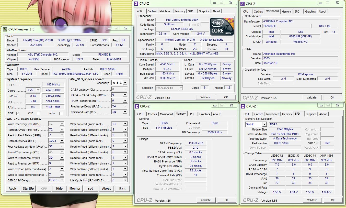Toggle the EIST checkbox
346x208 pixels.
[x=18, y=113]
